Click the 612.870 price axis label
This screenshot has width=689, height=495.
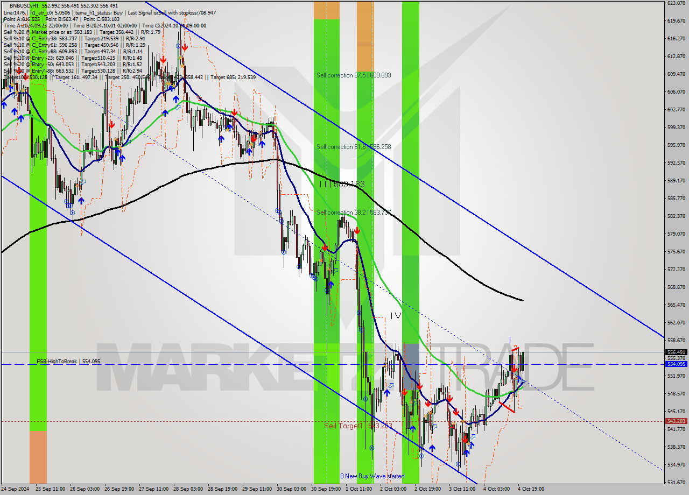(676, 56)
